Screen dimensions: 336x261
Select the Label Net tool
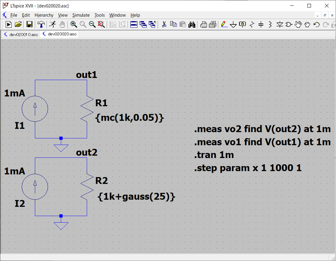242,25
